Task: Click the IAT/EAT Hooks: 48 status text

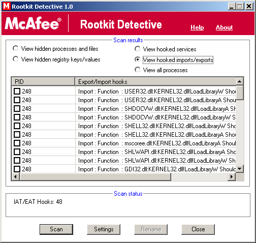Action: coord(38,202)
